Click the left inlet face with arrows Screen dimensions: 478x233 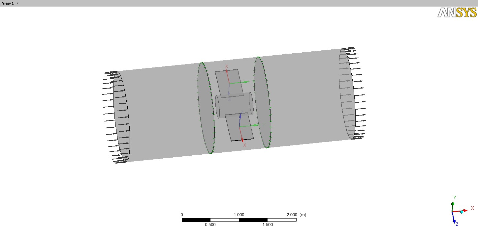point(121,117)
